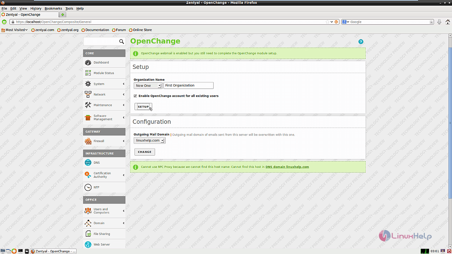
Task: Click the NTP clock icon
Action: tap(88, 187)
